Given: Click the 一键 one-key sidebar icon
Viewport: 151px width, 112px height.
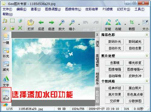Looking at the screenshot, I should 6,37.
